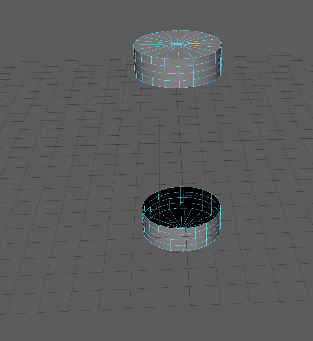Click the center vertex of the upper cylinder's top cap

click(178, 44)
